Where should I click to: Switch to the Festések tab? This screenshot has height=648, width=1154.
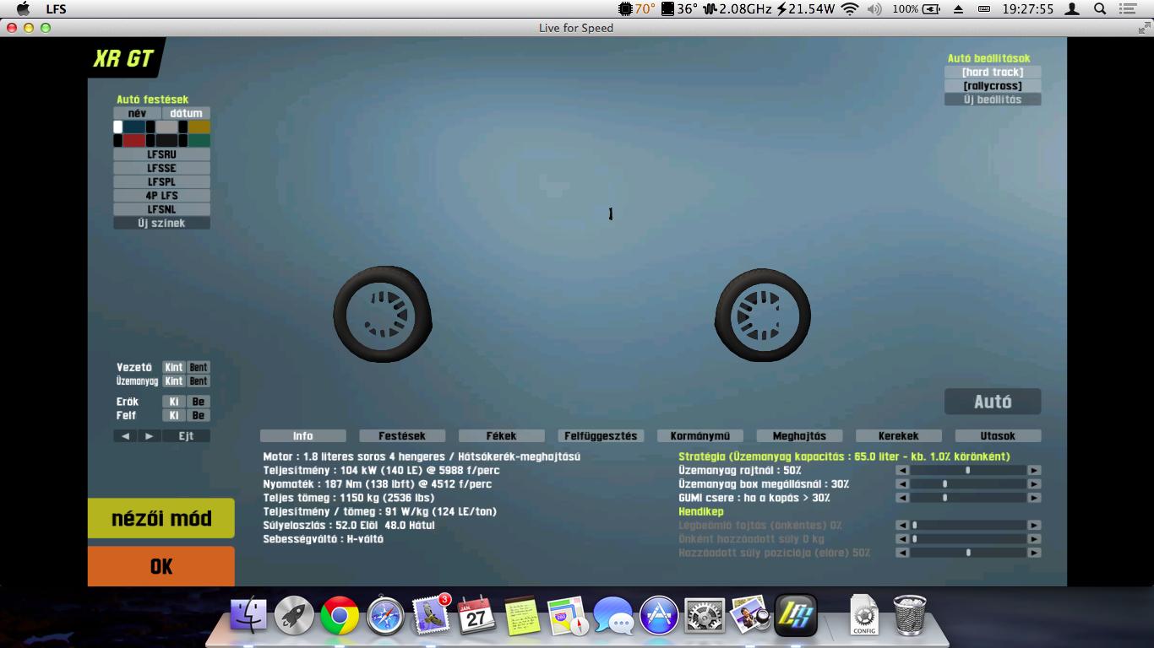[x=402, y=436]
